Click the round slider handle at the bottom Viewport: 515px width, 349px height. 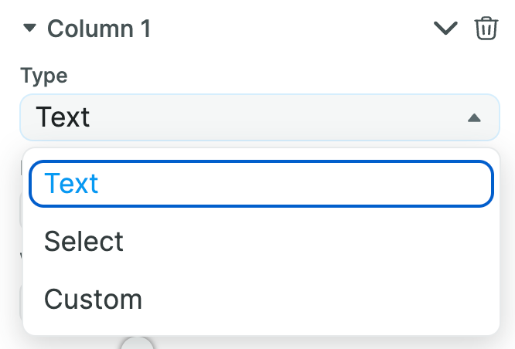(x=137, y=344)
